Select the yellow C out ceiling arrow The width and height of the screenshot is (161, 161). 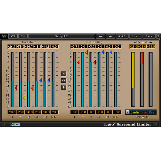86,52
